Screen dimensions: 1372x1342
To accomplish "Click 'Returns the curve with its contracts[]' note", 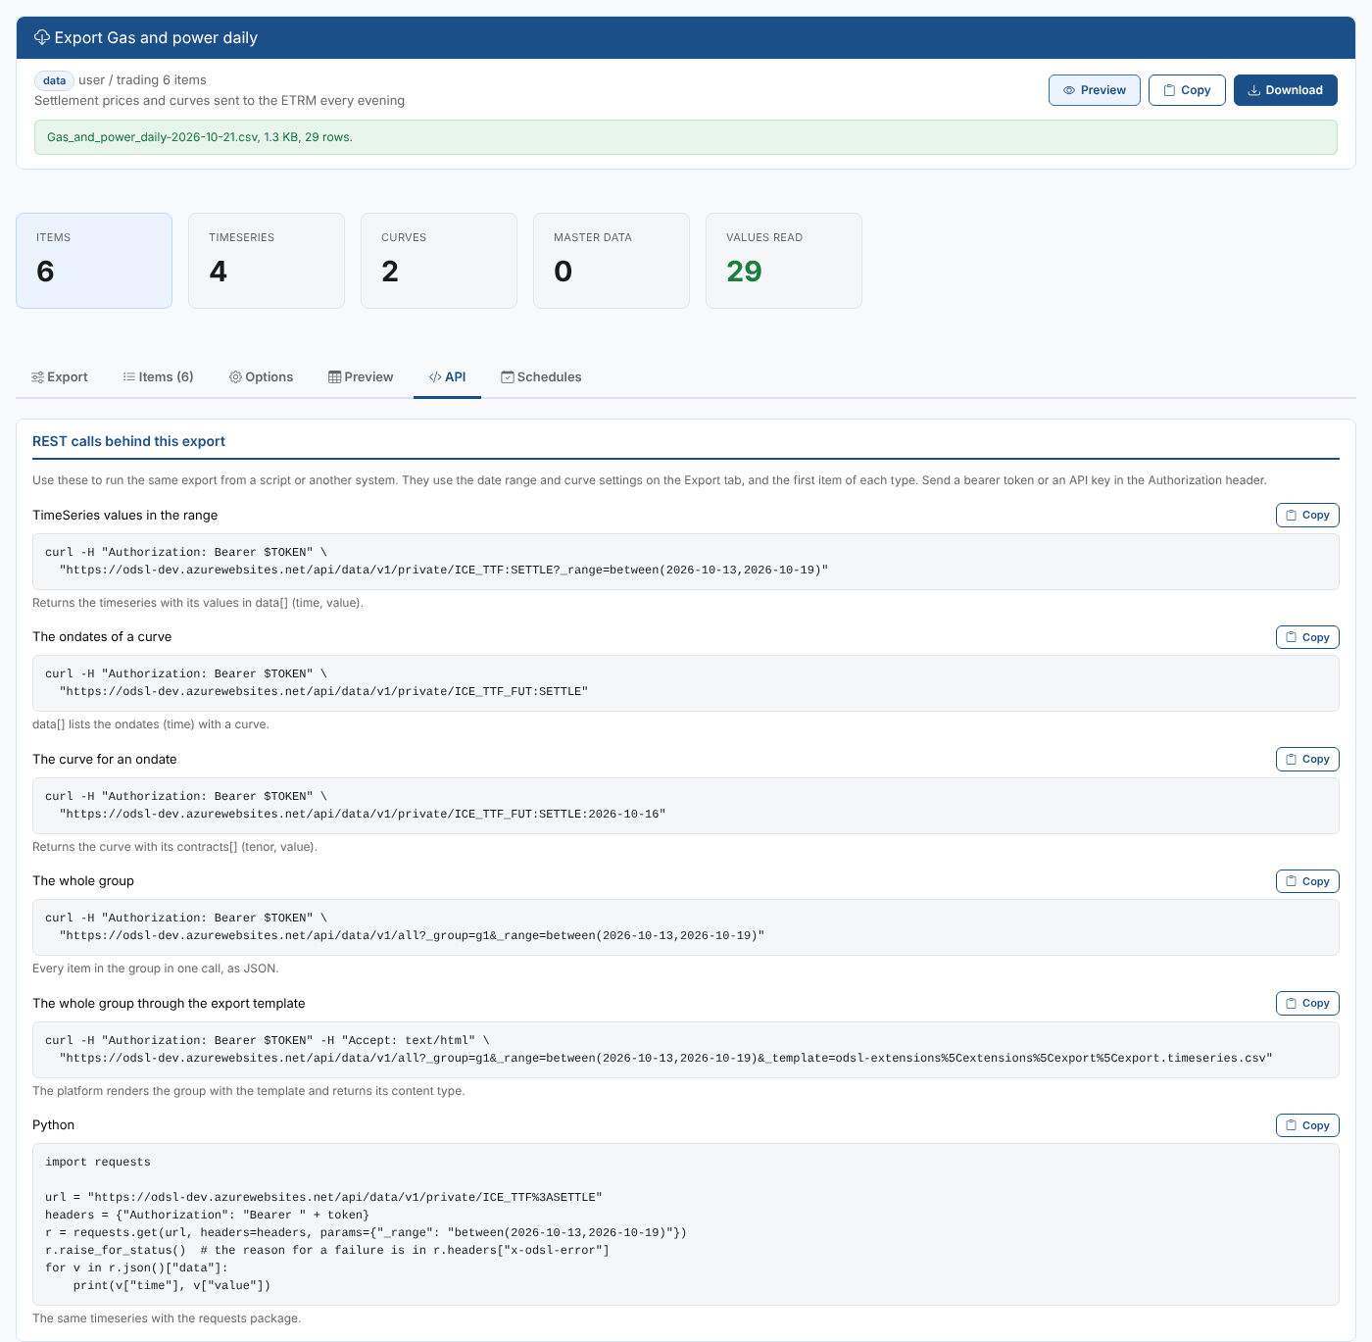I will tap(174, 847).
